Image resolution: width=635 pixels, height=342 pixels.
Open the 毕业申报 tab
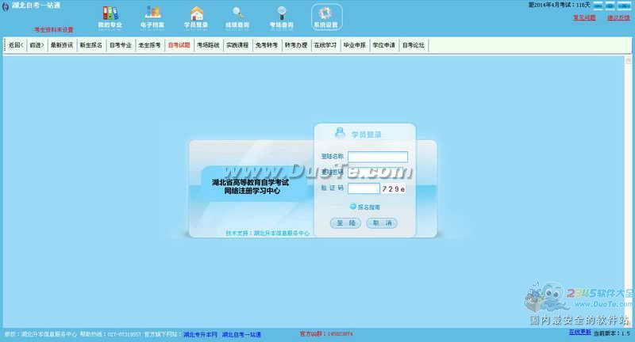pos(354,45)
